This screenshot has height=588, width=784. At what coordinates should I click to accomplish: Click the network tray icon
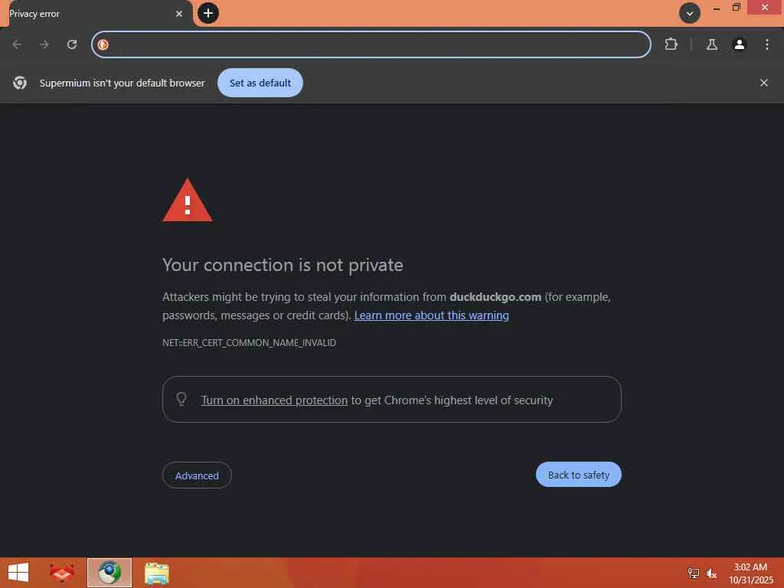(693, 573)
